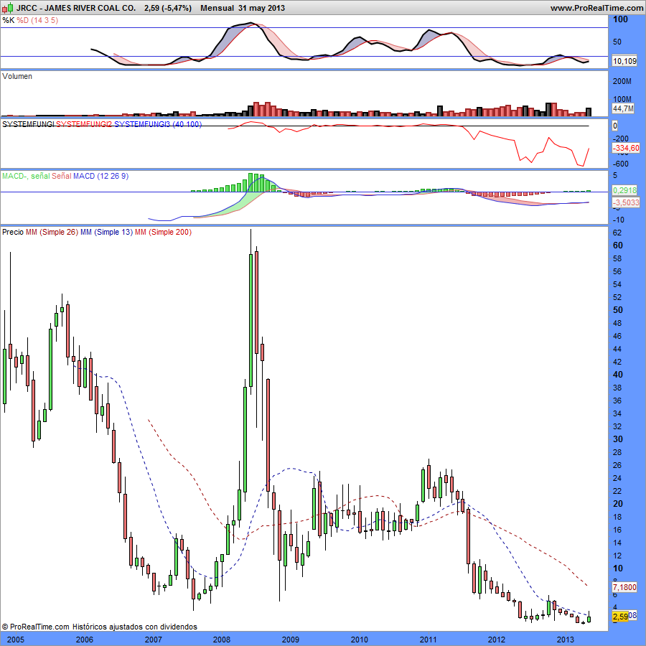Click the -334,60 indicator value box
This screenshot has width=646, height=646.
pos(626,148)
